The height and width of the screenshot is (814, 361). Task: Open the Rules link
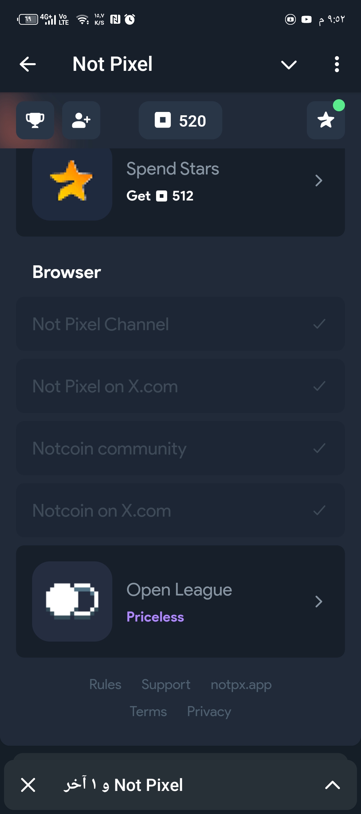(x=105, y=684)
